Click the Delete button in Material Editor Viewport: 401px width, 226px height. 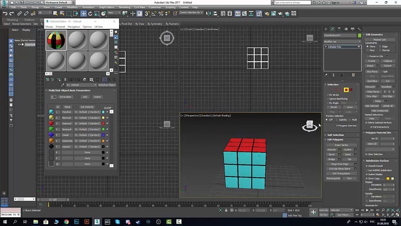click(x=97, y=97)
